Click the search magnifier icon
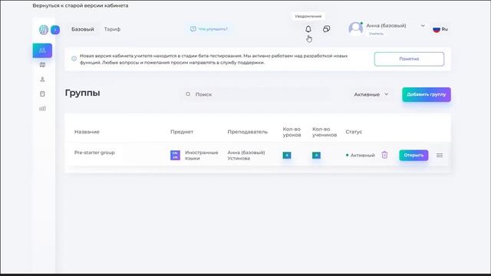This screenshot has width=491, height=276. tap(188, 94)
